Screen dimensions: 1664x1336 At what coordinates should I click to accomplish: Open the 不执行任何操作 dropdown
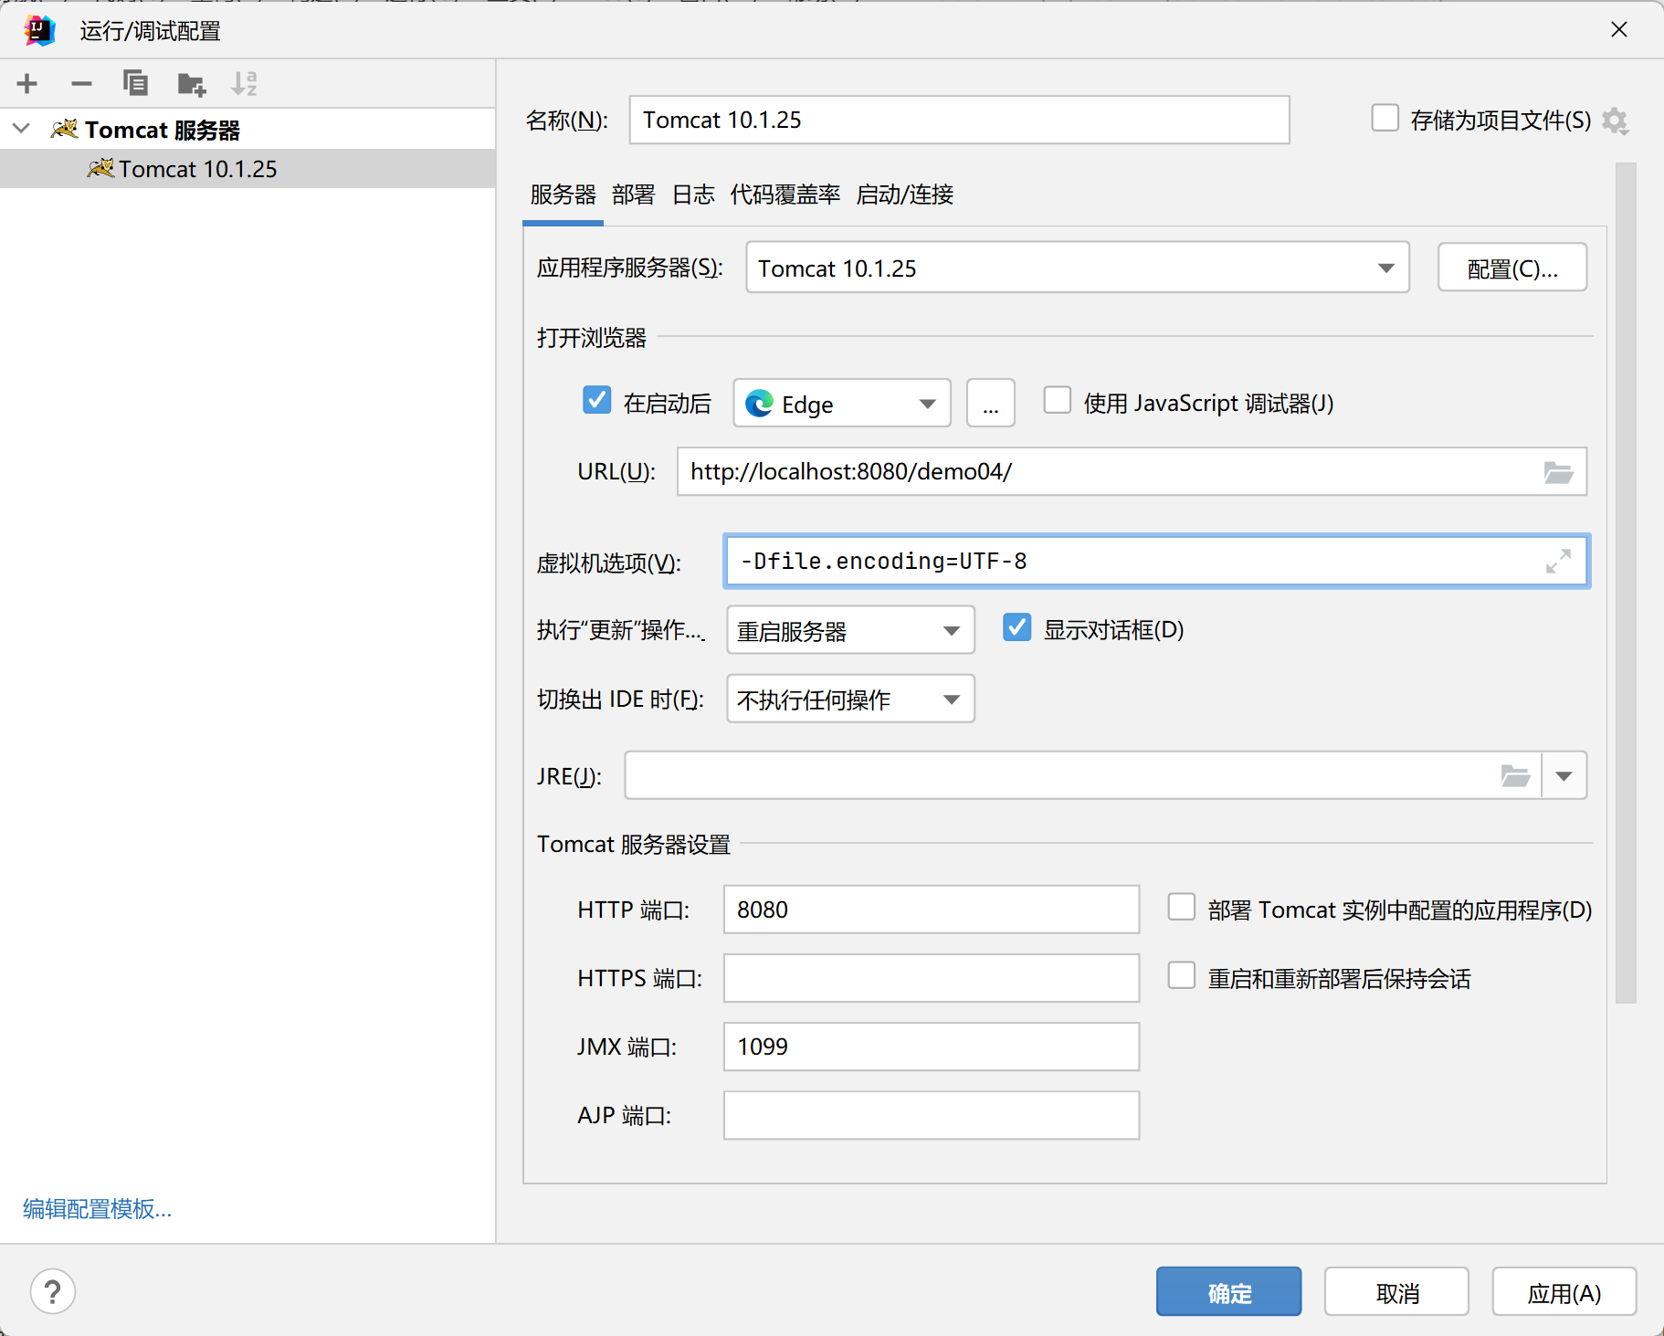click(850, 699)
